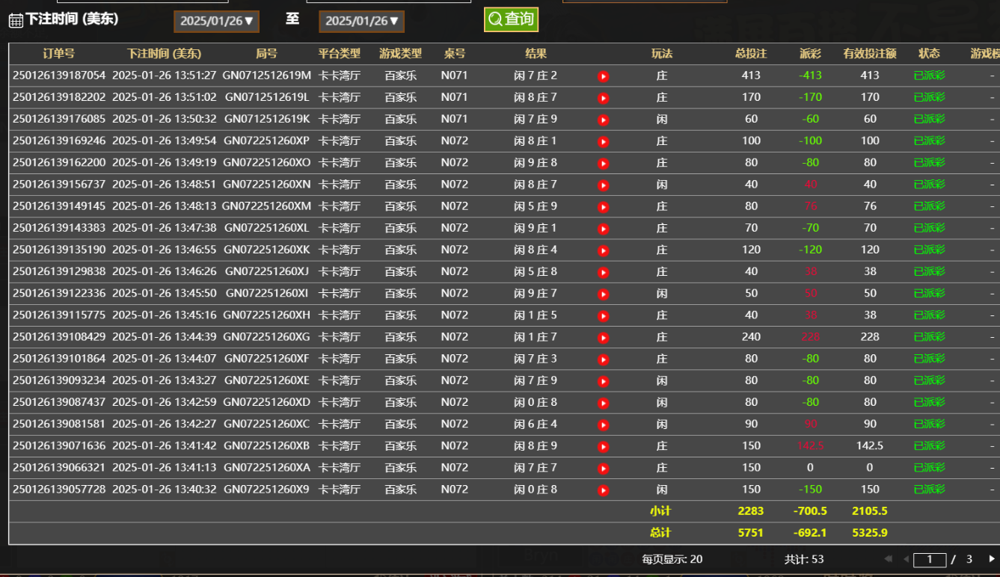Play replay for round GN072251260XB
Viewport: 1000px width, 577px height.
pos(603,447)
